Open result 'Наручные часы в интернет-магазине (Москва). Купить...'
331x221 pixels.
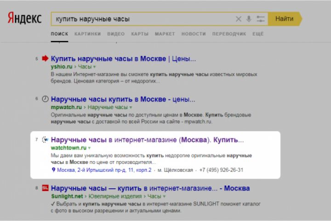click(x=148, y=140)
